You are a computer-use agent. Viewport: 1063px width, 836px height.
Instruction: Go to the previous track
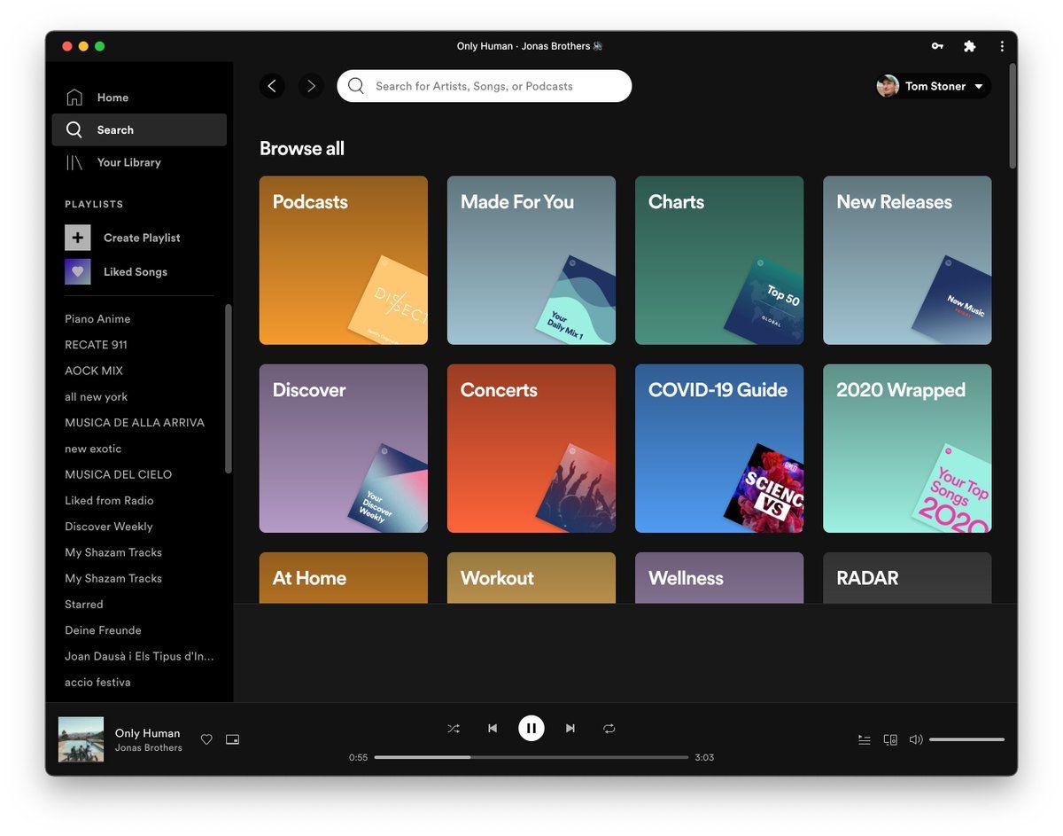493,728
